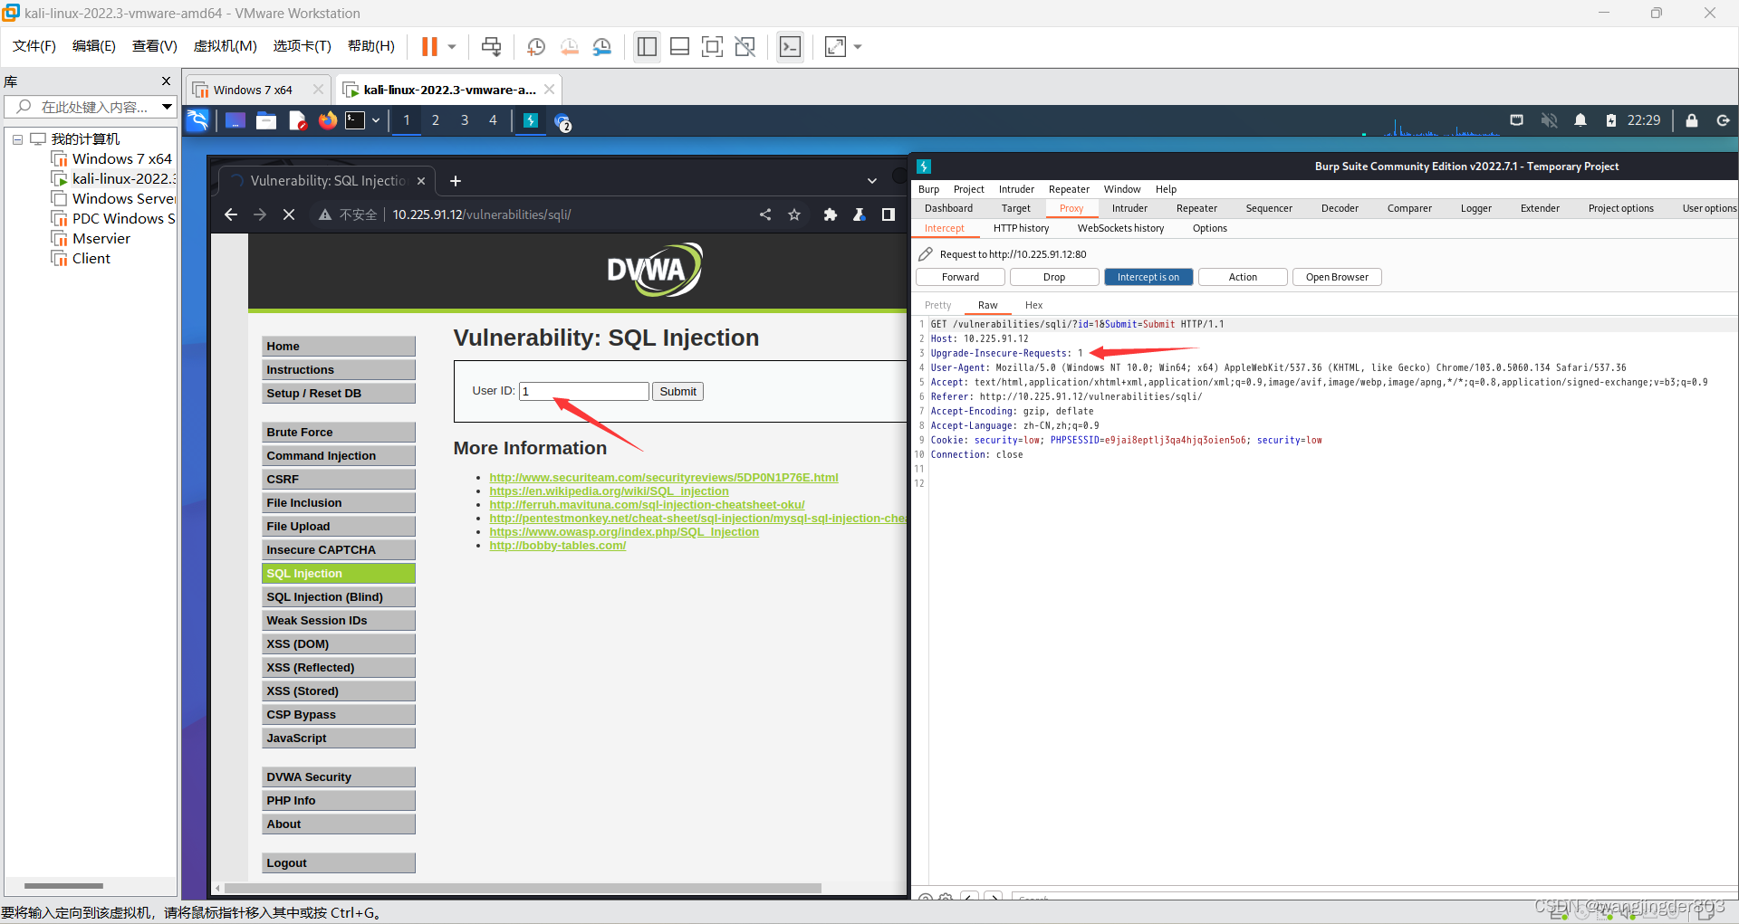Click browser back arrow

(x=231, y=214)
